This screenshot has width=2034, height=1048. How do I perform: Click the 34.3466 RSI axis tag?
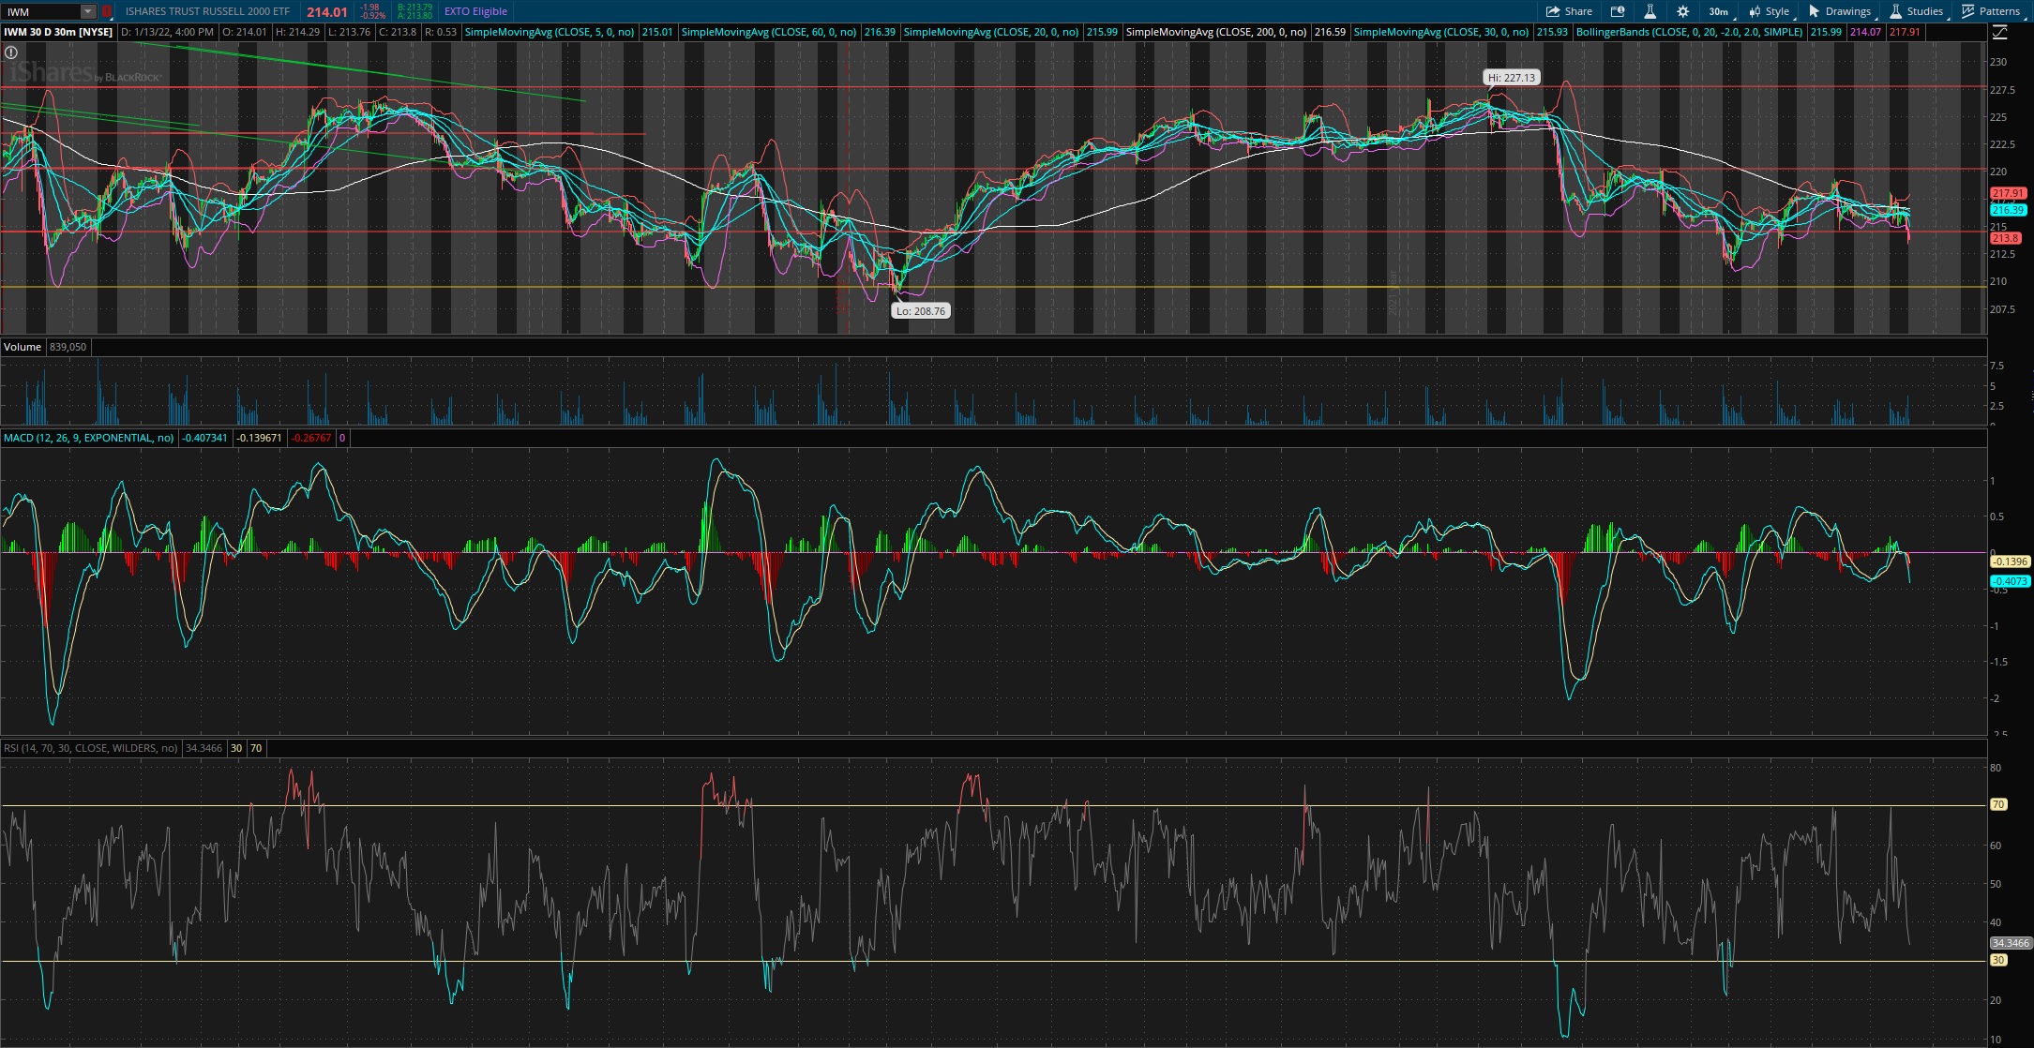2011,943
